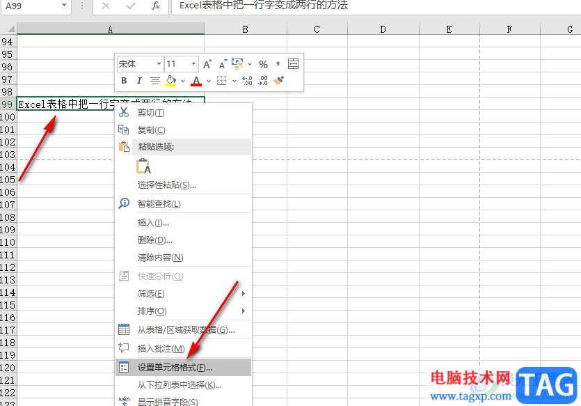Open 设置单元格格式(F)... dialog
Screen dimensions: 581x406
[x=184, y=368]
